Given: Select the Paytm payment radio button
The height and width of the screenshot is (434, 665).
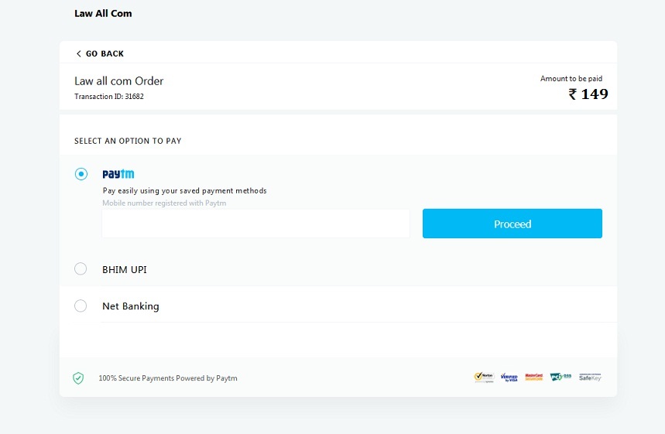Looking at the screenshot, I should click(x=81, y=174).
